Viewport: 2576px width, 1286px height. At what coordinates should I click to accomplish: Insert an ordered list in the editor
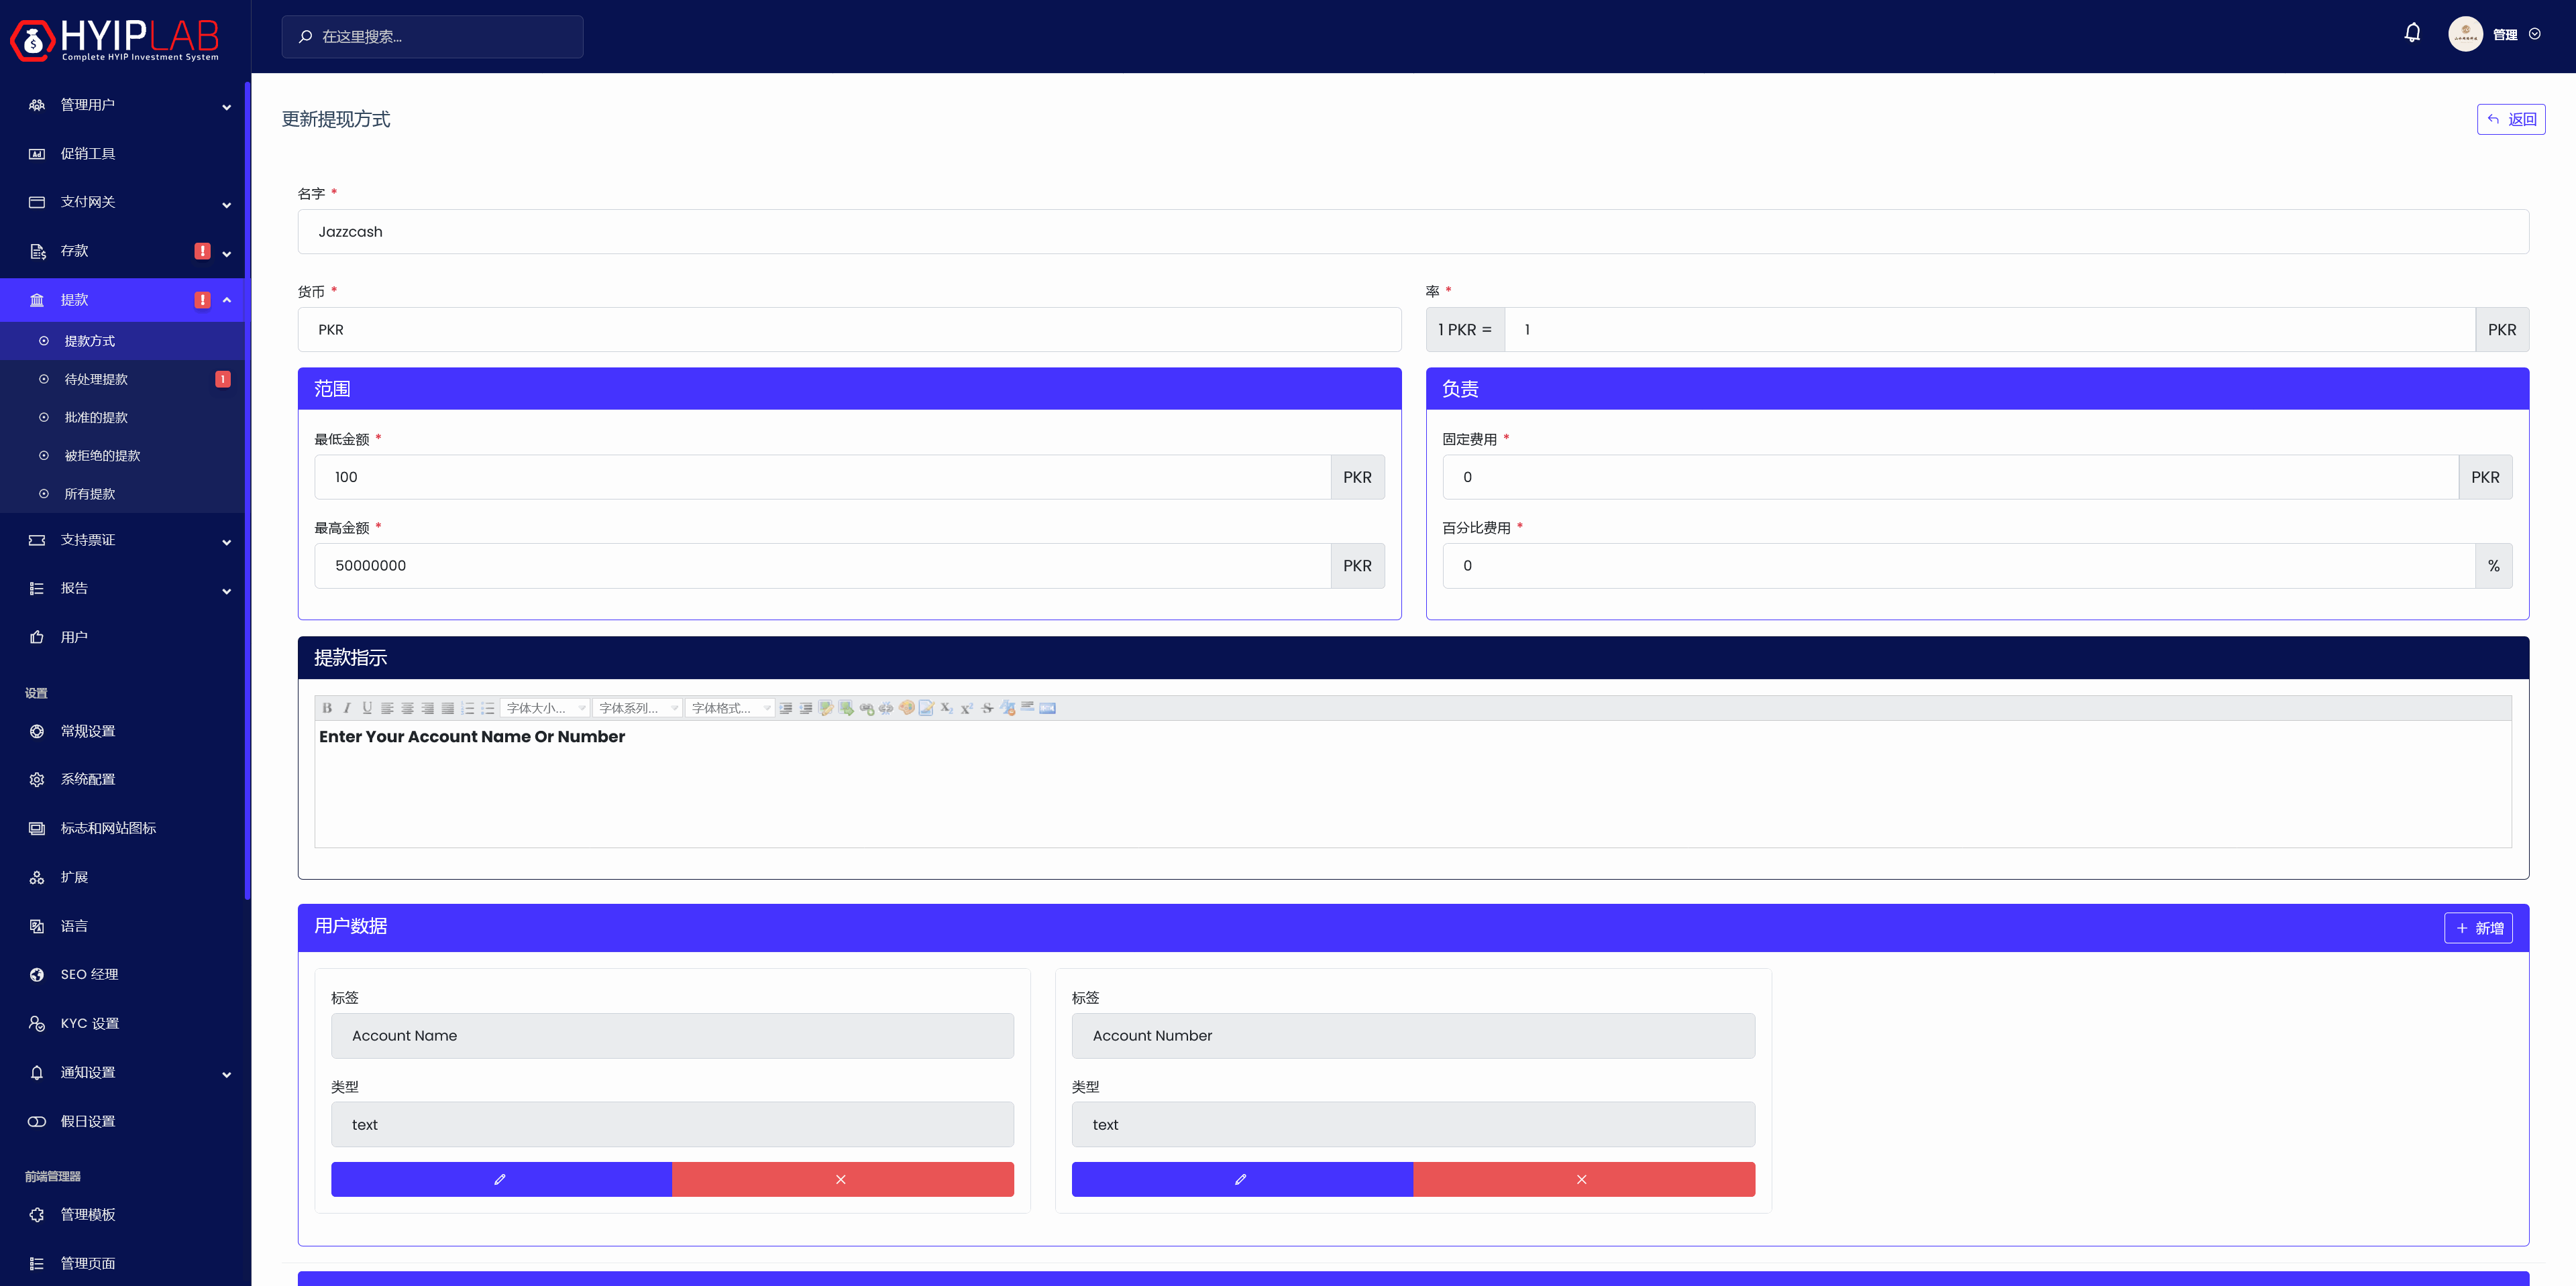point(468,709)
